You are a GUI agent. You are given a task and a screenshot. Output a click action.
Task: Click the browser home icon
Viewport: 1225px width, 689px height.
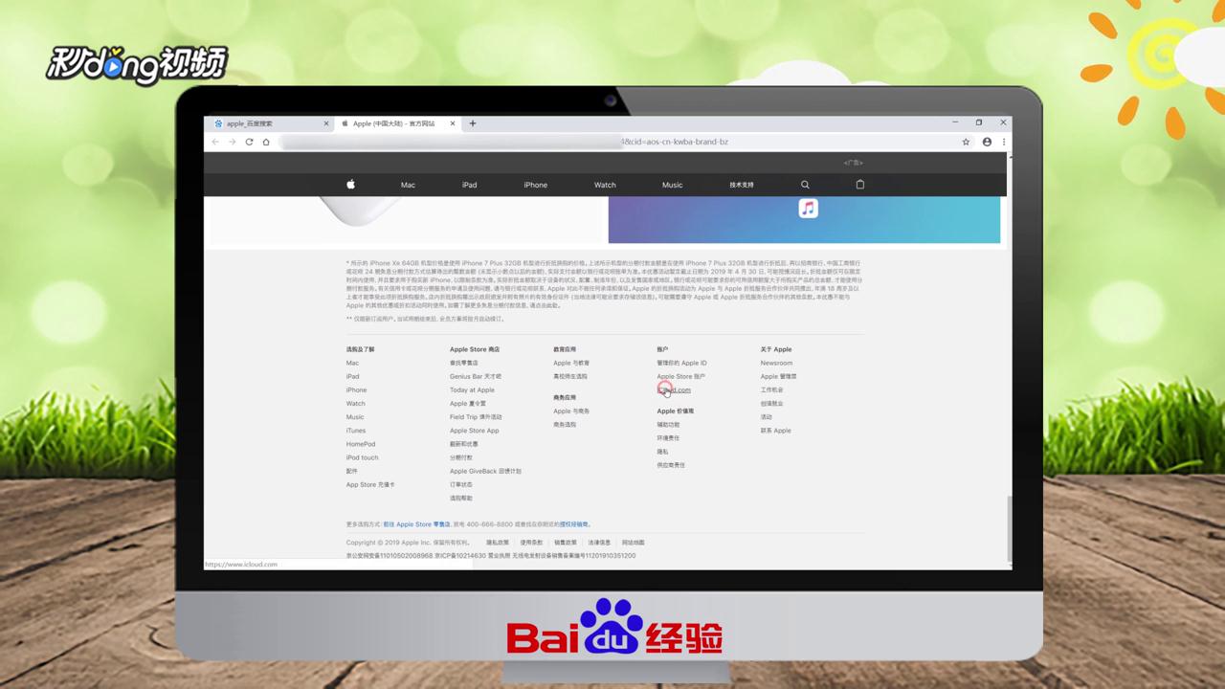coord(266,142)
